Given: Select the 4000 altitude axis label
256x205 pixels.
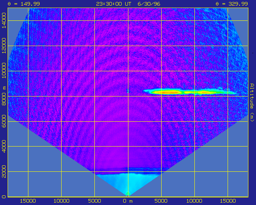Looking at the screenshot, I should click(x=4, y=146).
